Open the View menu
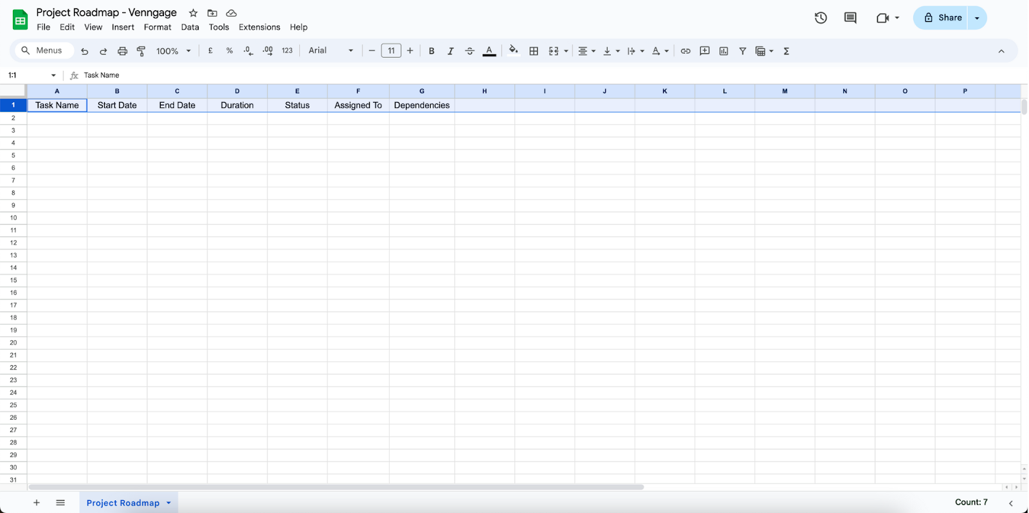Screen dimensions: 1029x513 coord(93,27)
